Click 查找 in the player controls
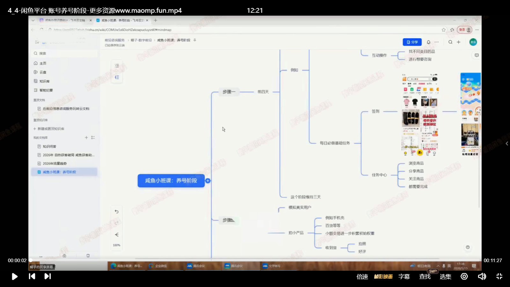The width and height of the screenshot is (510, 287). [425, 276]
